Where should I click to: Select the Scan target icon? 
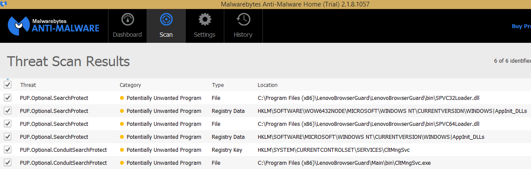coord(166,19)
